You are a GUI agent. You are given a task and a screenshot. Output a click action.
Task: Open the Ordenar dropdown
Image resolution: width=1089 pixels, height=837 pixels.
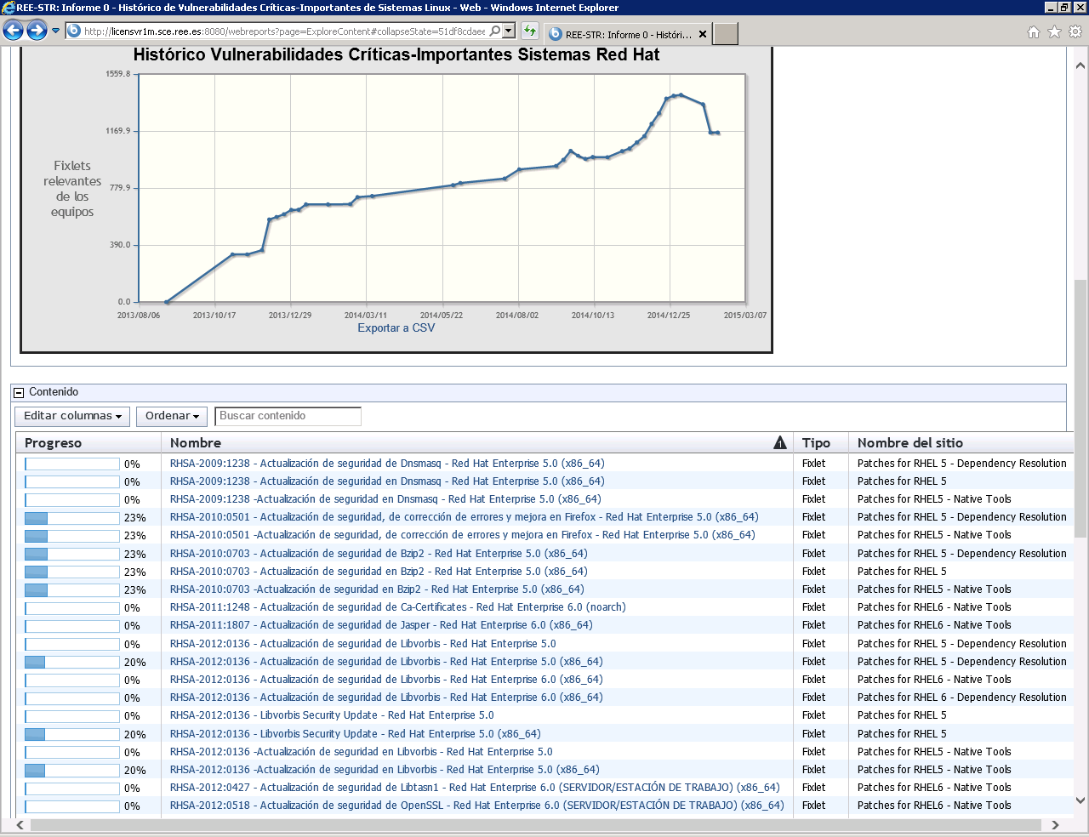coord(172,417)
